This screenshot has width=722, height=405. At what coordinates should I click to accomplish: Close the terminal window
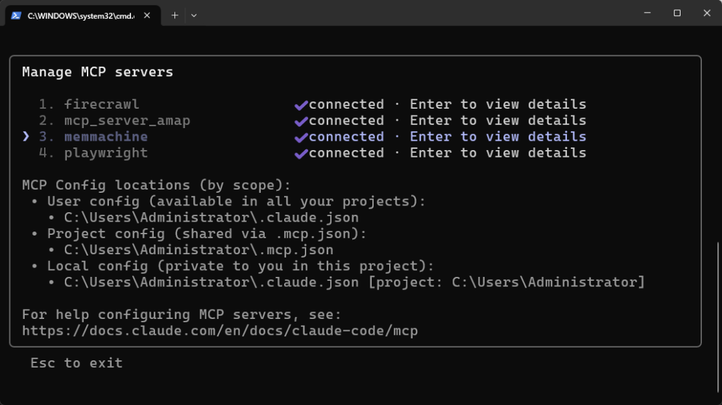coord(707,13)
